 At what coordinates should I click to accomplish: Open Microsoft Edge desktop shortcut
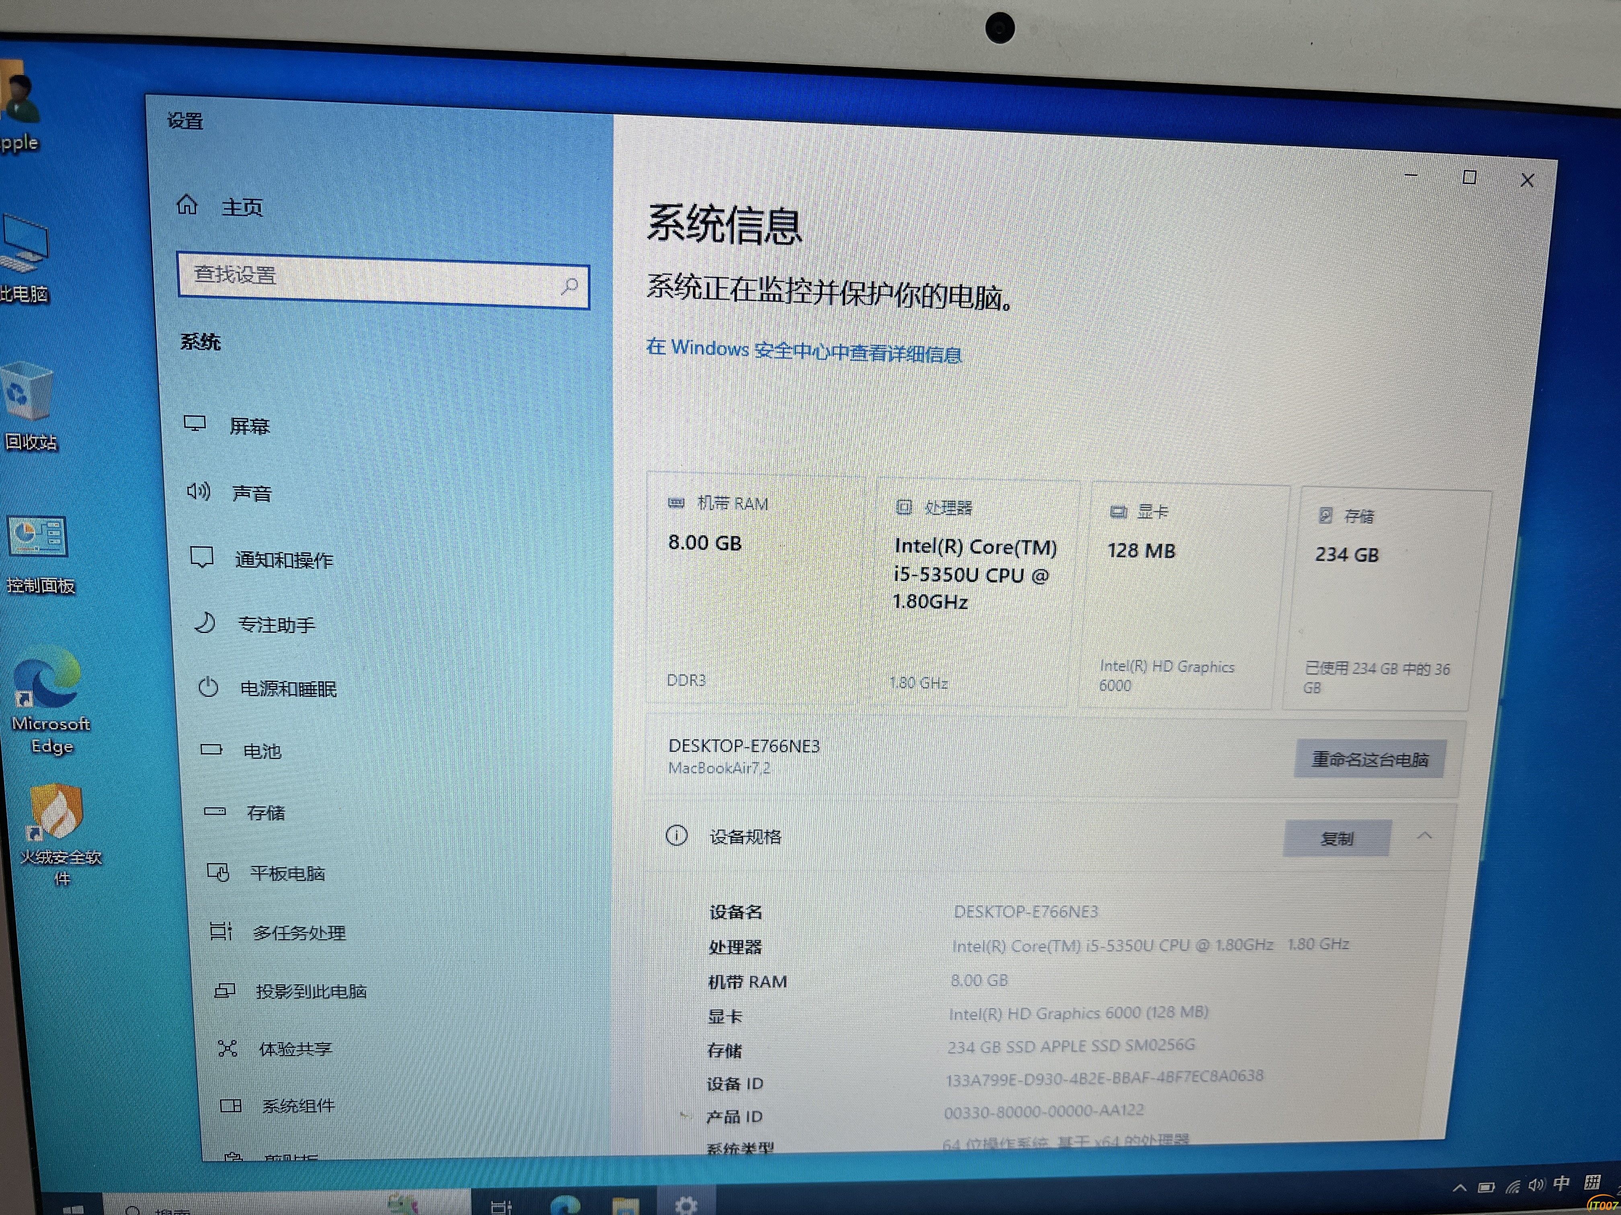pos(50,701)
